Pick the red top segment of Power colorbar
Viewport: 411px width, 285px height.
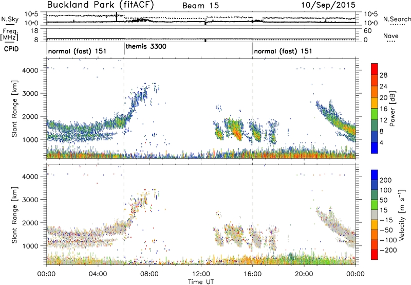(x=375, y=69)
